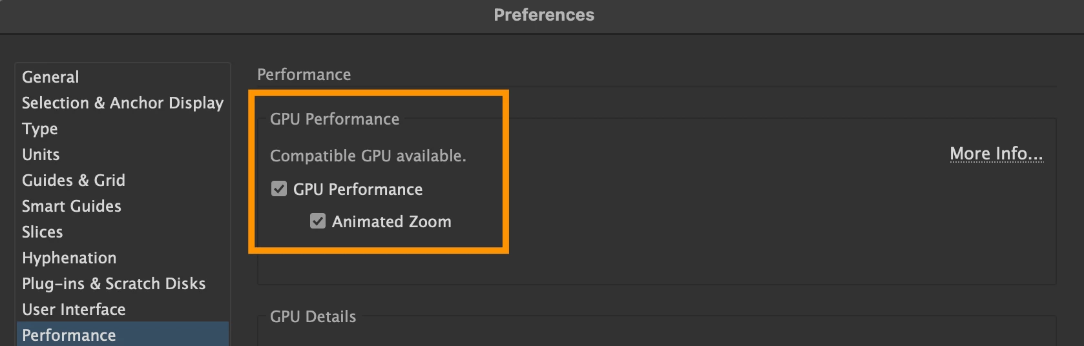Click the GPU Details group label
Screen dimensions: 1084x346
pyautogui.click(x=313, y=316)
